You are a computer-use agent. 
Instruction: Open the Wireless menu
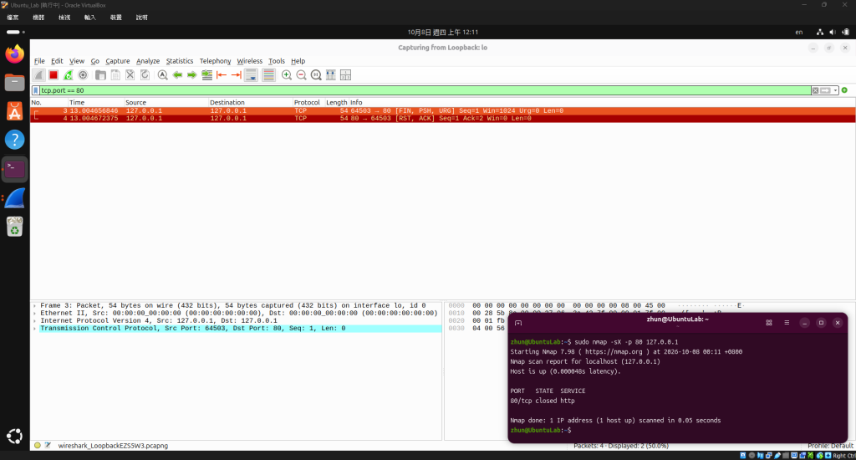click(249, 61)
